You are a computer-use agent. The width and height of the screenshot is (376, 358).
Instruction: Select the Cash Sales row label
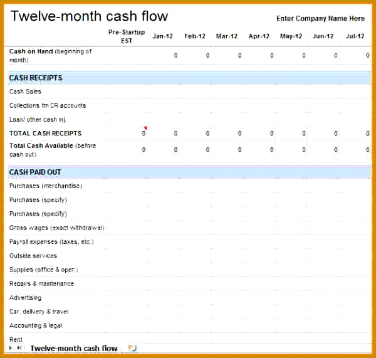(x=25, y=92)
